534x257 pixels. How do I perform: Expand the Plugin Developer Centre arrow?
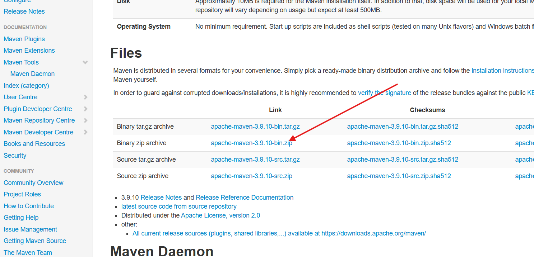click(x=85, y=109)
